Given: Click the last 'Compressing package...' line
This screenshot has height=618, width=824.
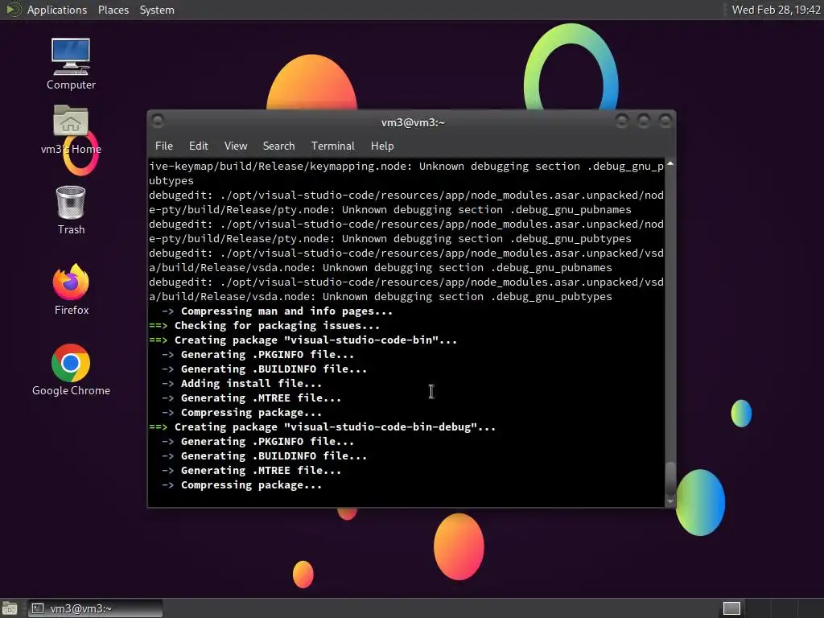Looking at the screenshot, I should [x=241, y=485].
